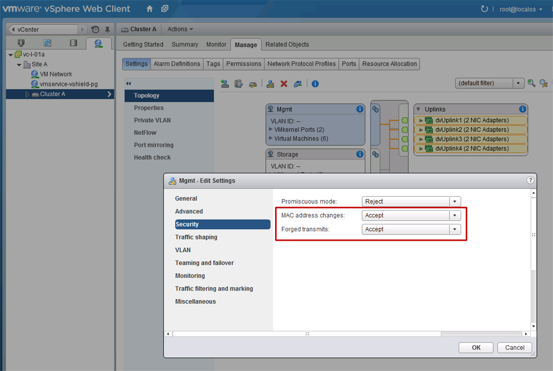Pin the navigator panel
This screenshot has height=371, width=553.
pos(108,30)
